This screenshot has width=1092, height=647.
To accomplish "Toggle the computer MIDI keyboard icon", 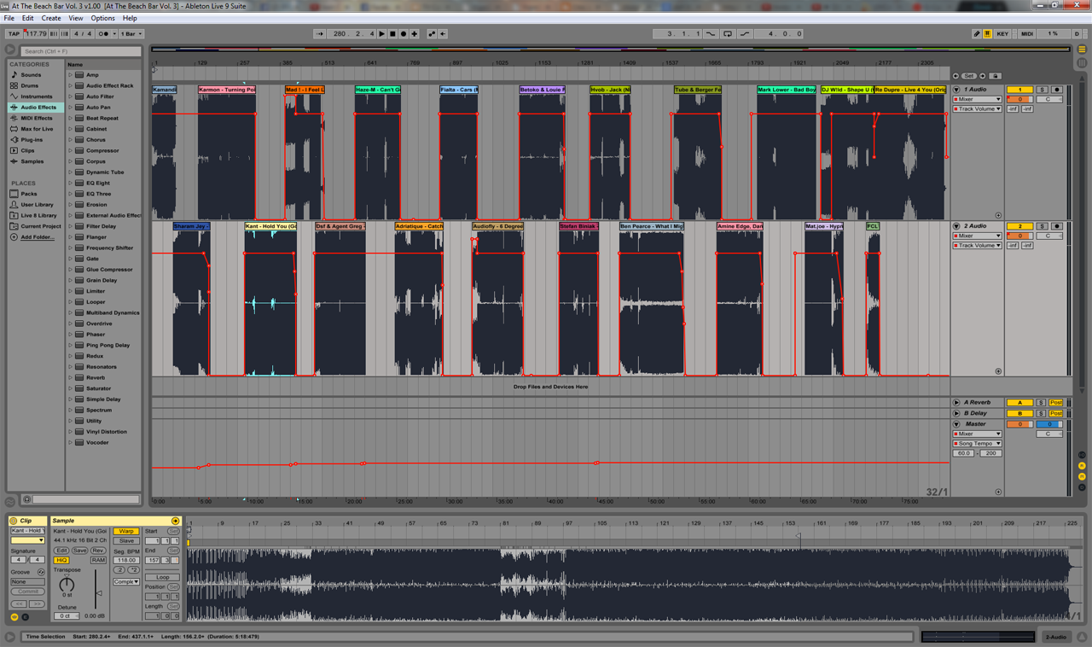I will 988,34.
